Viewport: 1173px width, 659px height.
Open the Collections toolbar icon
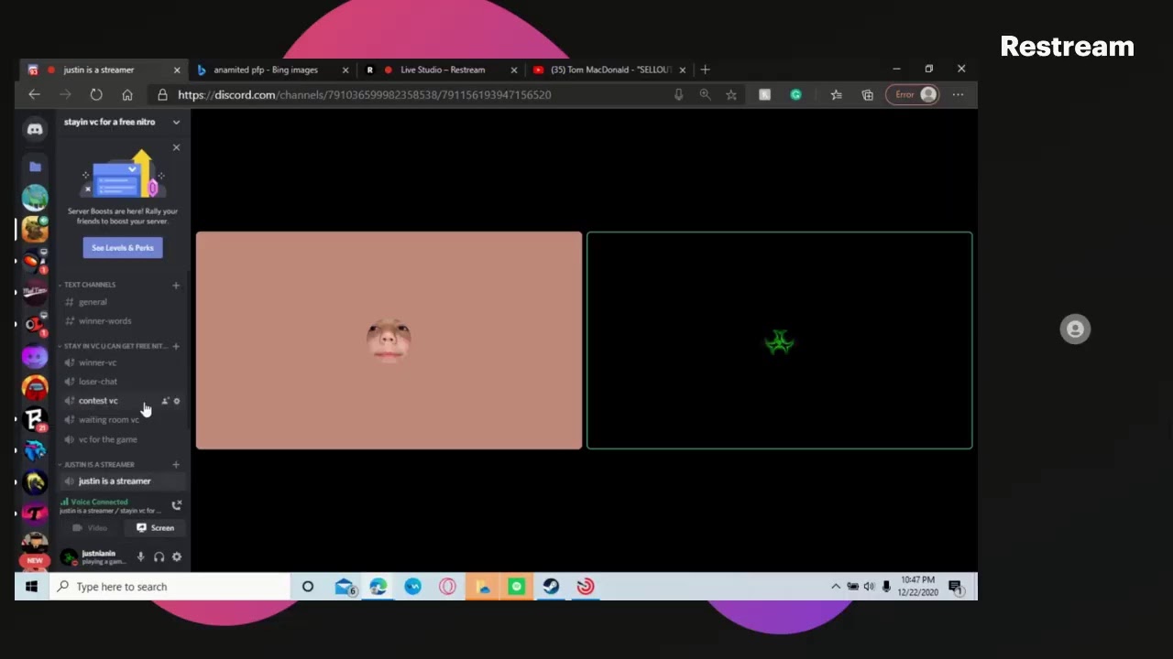868,94
